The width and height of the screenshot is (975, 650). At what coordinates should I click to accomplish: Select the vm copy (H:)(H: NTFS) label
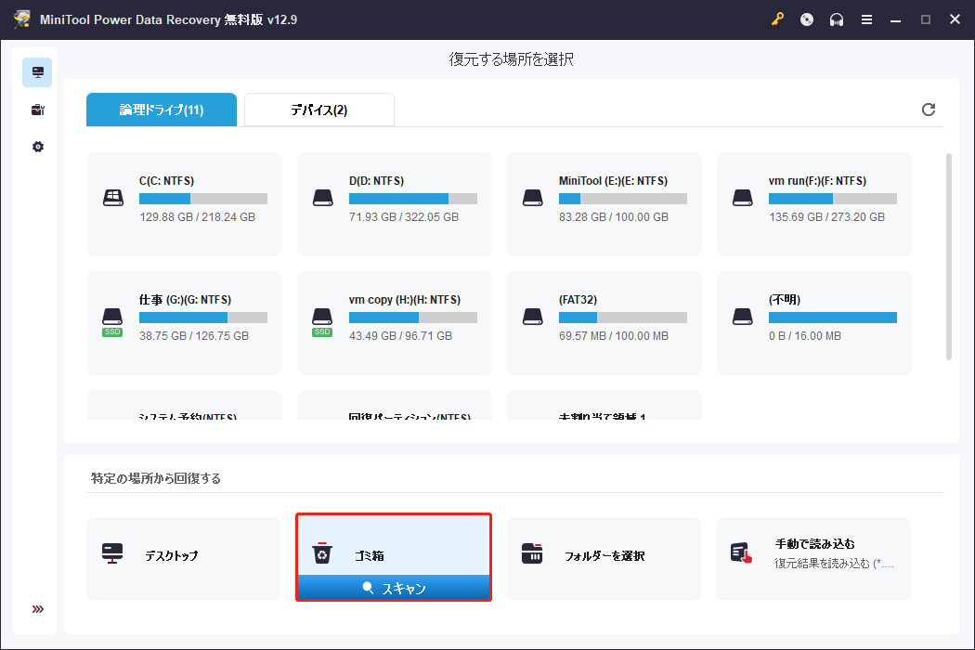pyautogui.click(x=404, y=299)
